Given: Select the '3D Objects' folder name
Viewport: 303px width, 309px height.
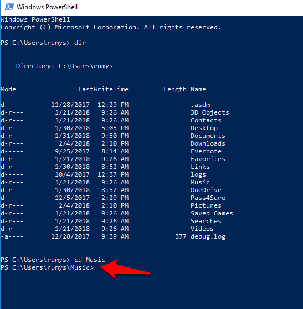Looking at the screenshot, I should [210, 112].
